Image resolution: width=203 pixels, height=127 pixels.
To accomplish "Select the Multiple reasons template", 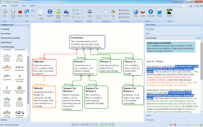I will pyautogui.click(x=7, y=58).
